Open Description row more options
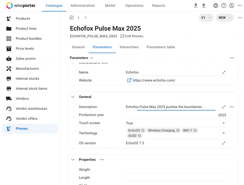The image size is (244, 185). (231, 107)
